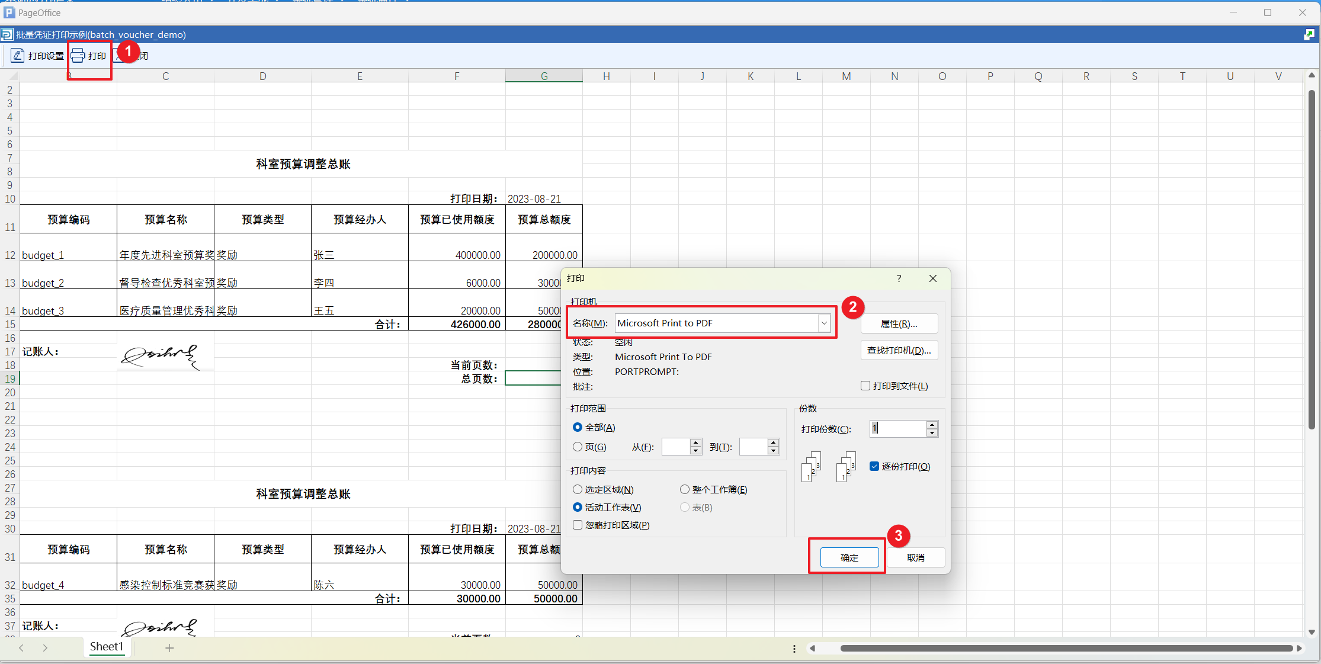
Task: Increase the From (从) page spinner
Action: pos(696,443)
